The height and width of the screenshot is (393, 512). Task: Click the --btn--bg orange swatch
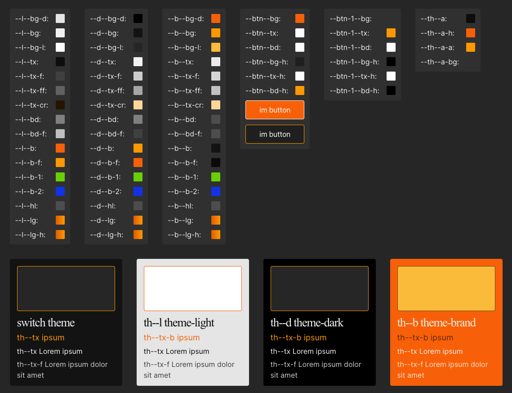299,18
